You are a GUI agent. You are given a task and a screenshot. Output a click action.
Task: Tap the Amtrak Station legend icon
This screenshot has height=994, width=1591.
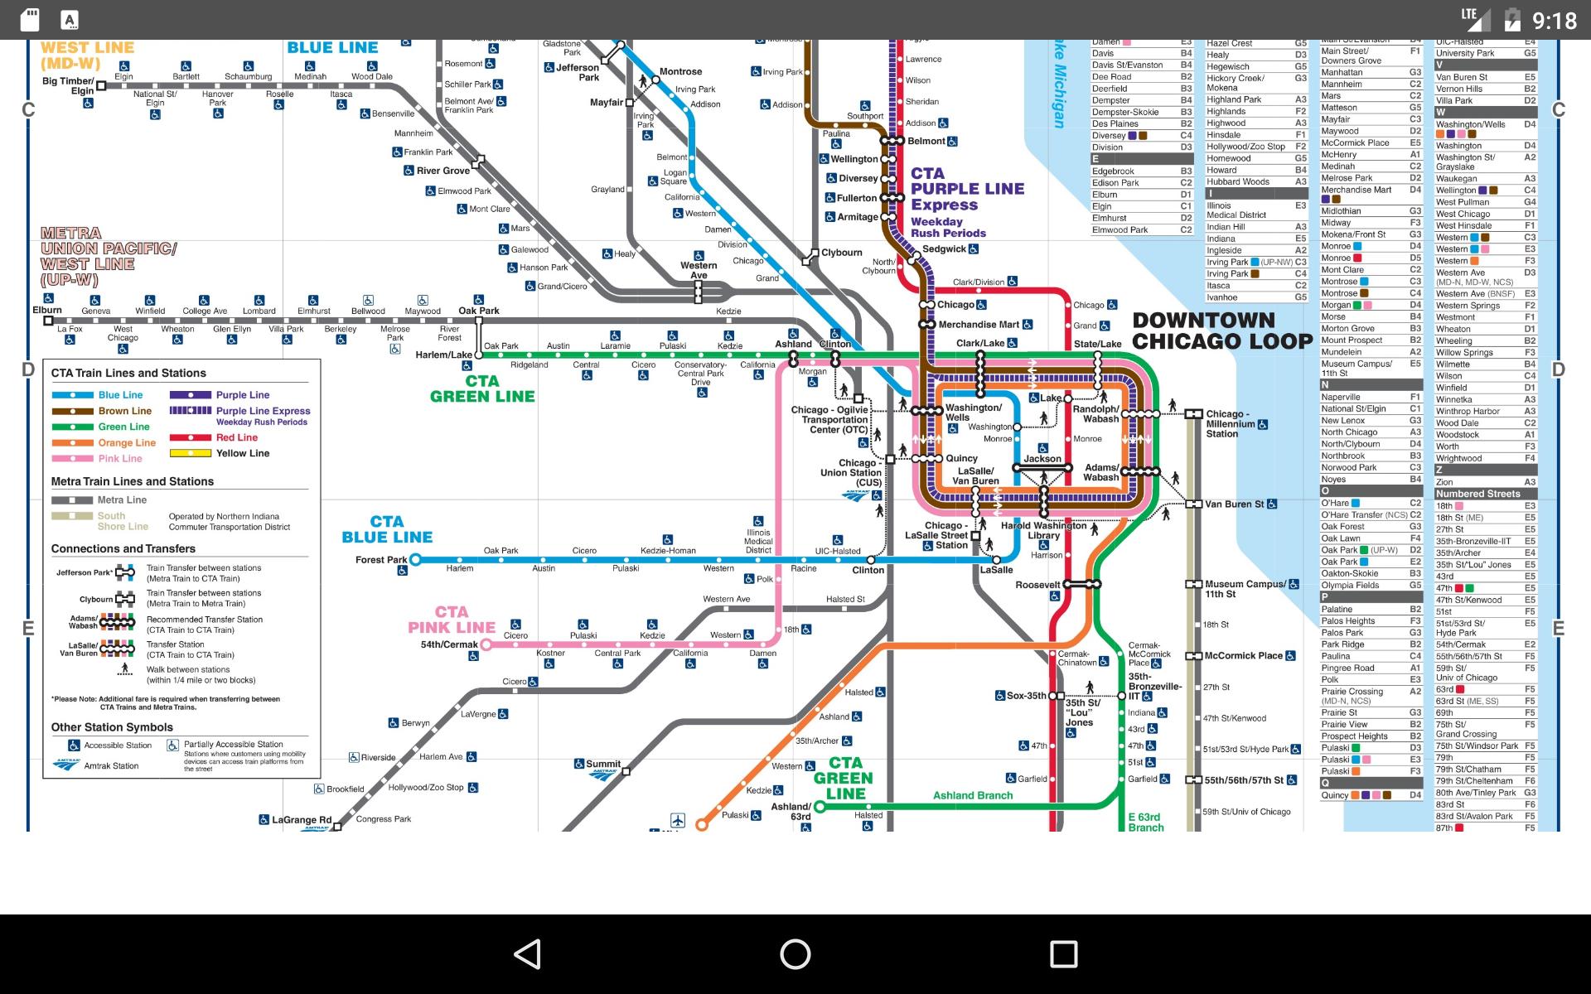(x=66, y=765)
